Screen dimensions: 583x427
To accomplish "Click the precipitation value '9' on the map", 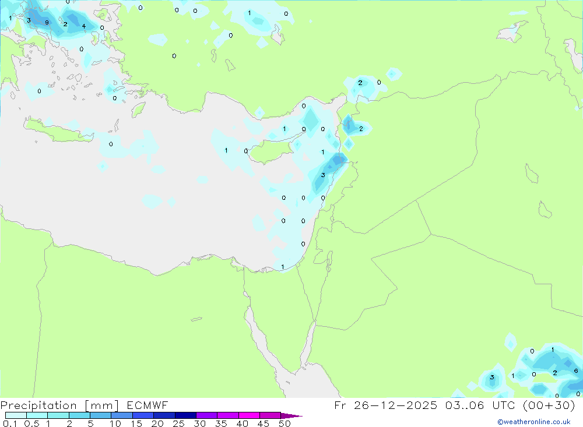I will pyautogui.click(x=47, y=23).
